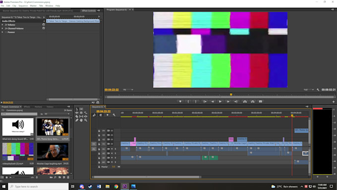
Task: Click Export Frame camera button
Action: 261,102
